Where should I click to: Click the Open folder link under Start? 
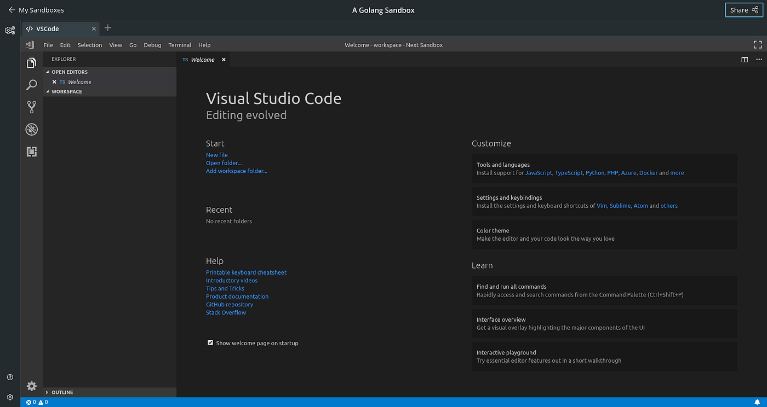tap(224, 162)
